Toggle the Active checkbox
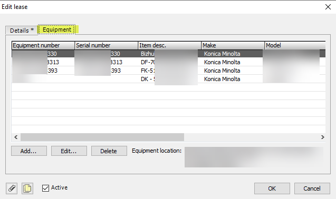Viewport: 336px width, 199px height. click(45, 188)
